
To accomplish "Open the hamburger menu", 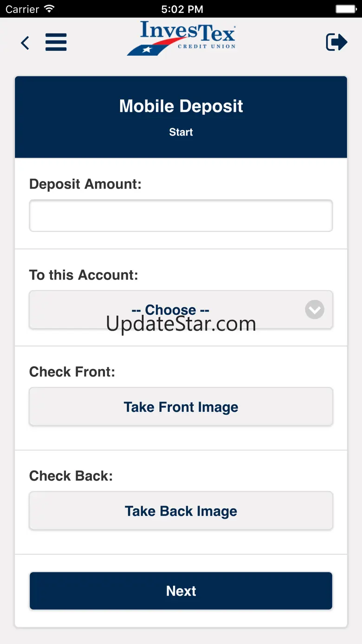I will [56, 42].
